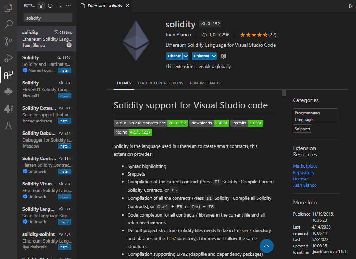
Task: Switch to the RUNTIME STATUS tab
Action: 205,83
